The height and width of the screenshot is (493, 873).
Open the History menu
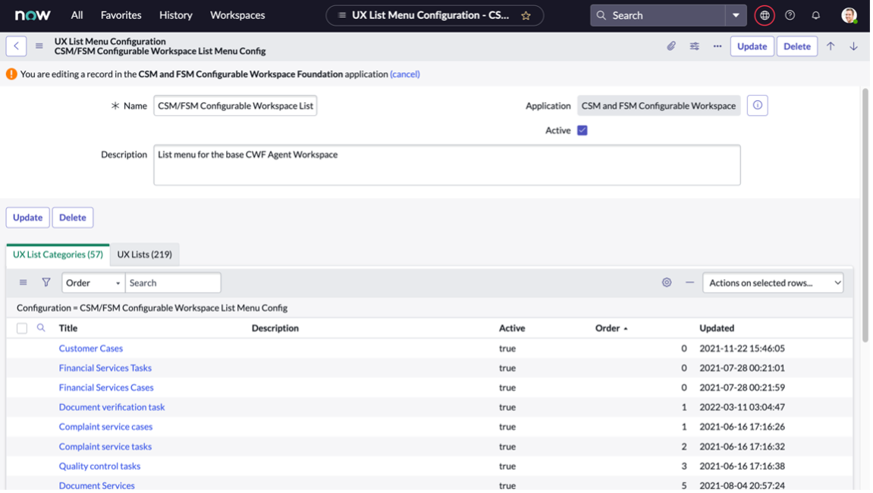point(175,16)
